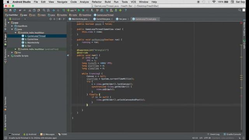
Task: Toggle the Build Variants side panel button
Action: pos(5,122)
